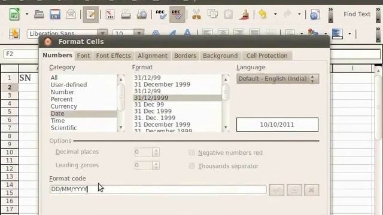Screen dimensions: 383x215
Task: Select the 31 Dec 99 format entry
Action: 177,105
